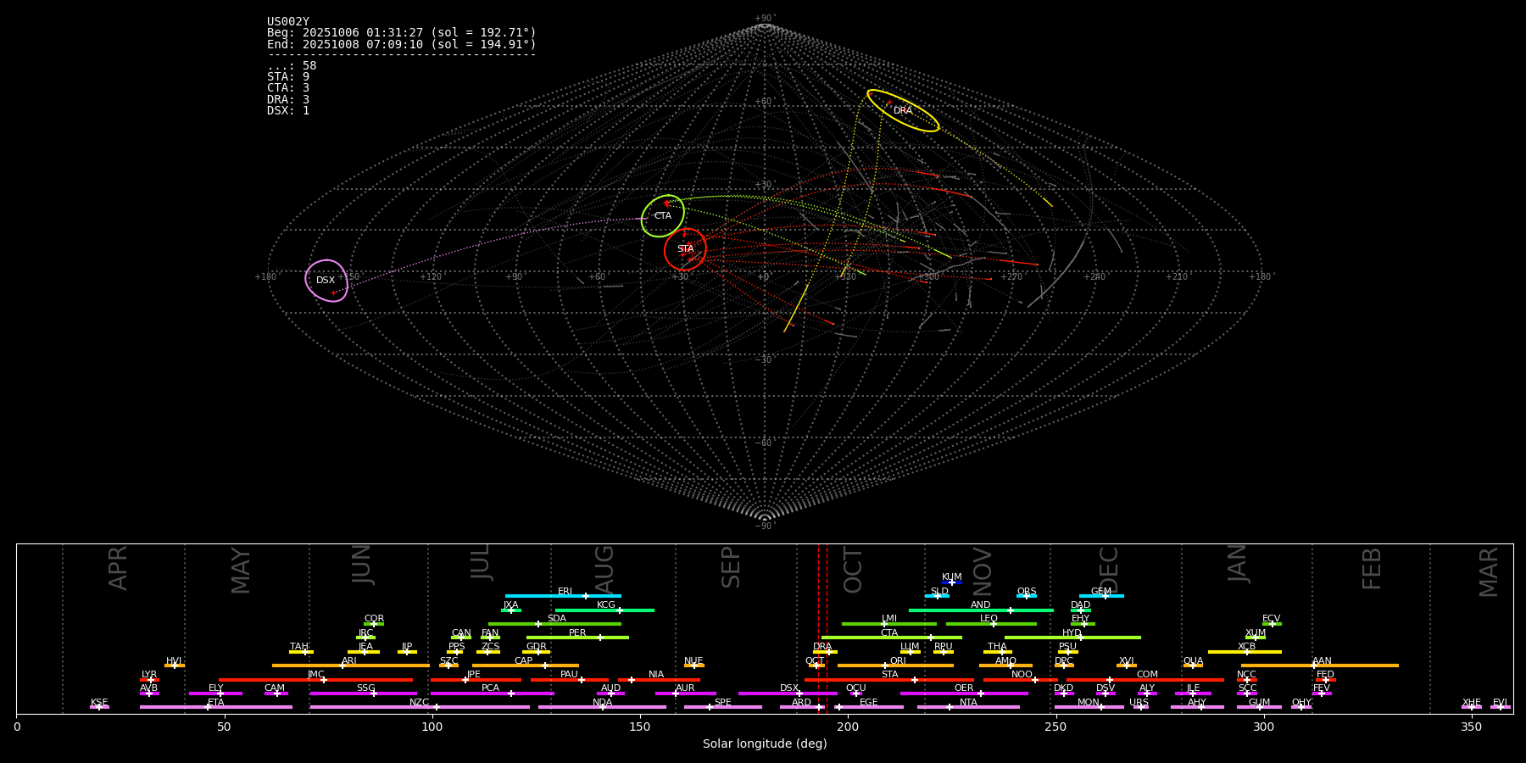1526x763 pixels.
Task: Click the 'STA: 9' count line
Action: tap(288, 77)
